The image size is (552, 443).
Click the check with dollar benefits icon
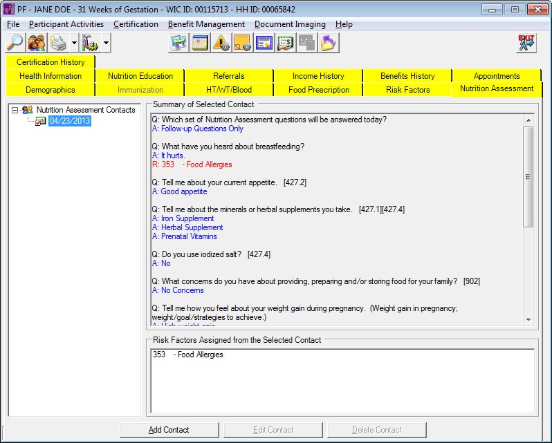(x=286, y=43)
